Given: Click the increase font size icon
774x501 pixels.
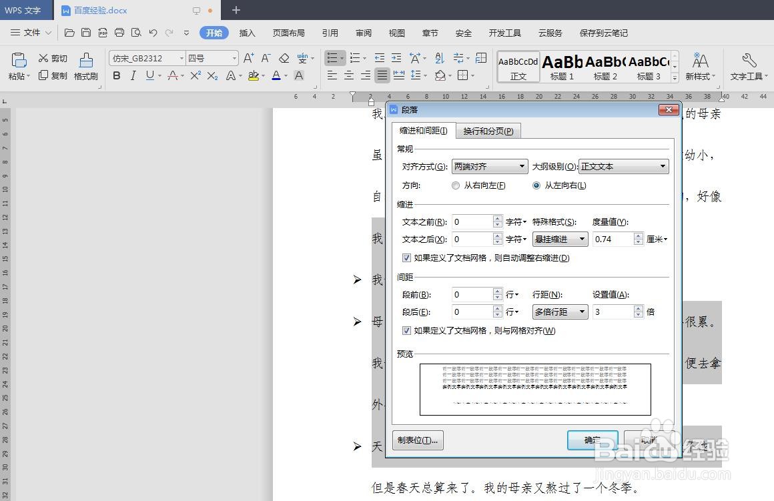Looking at the screenshot, I should click(x=249, y=58).
